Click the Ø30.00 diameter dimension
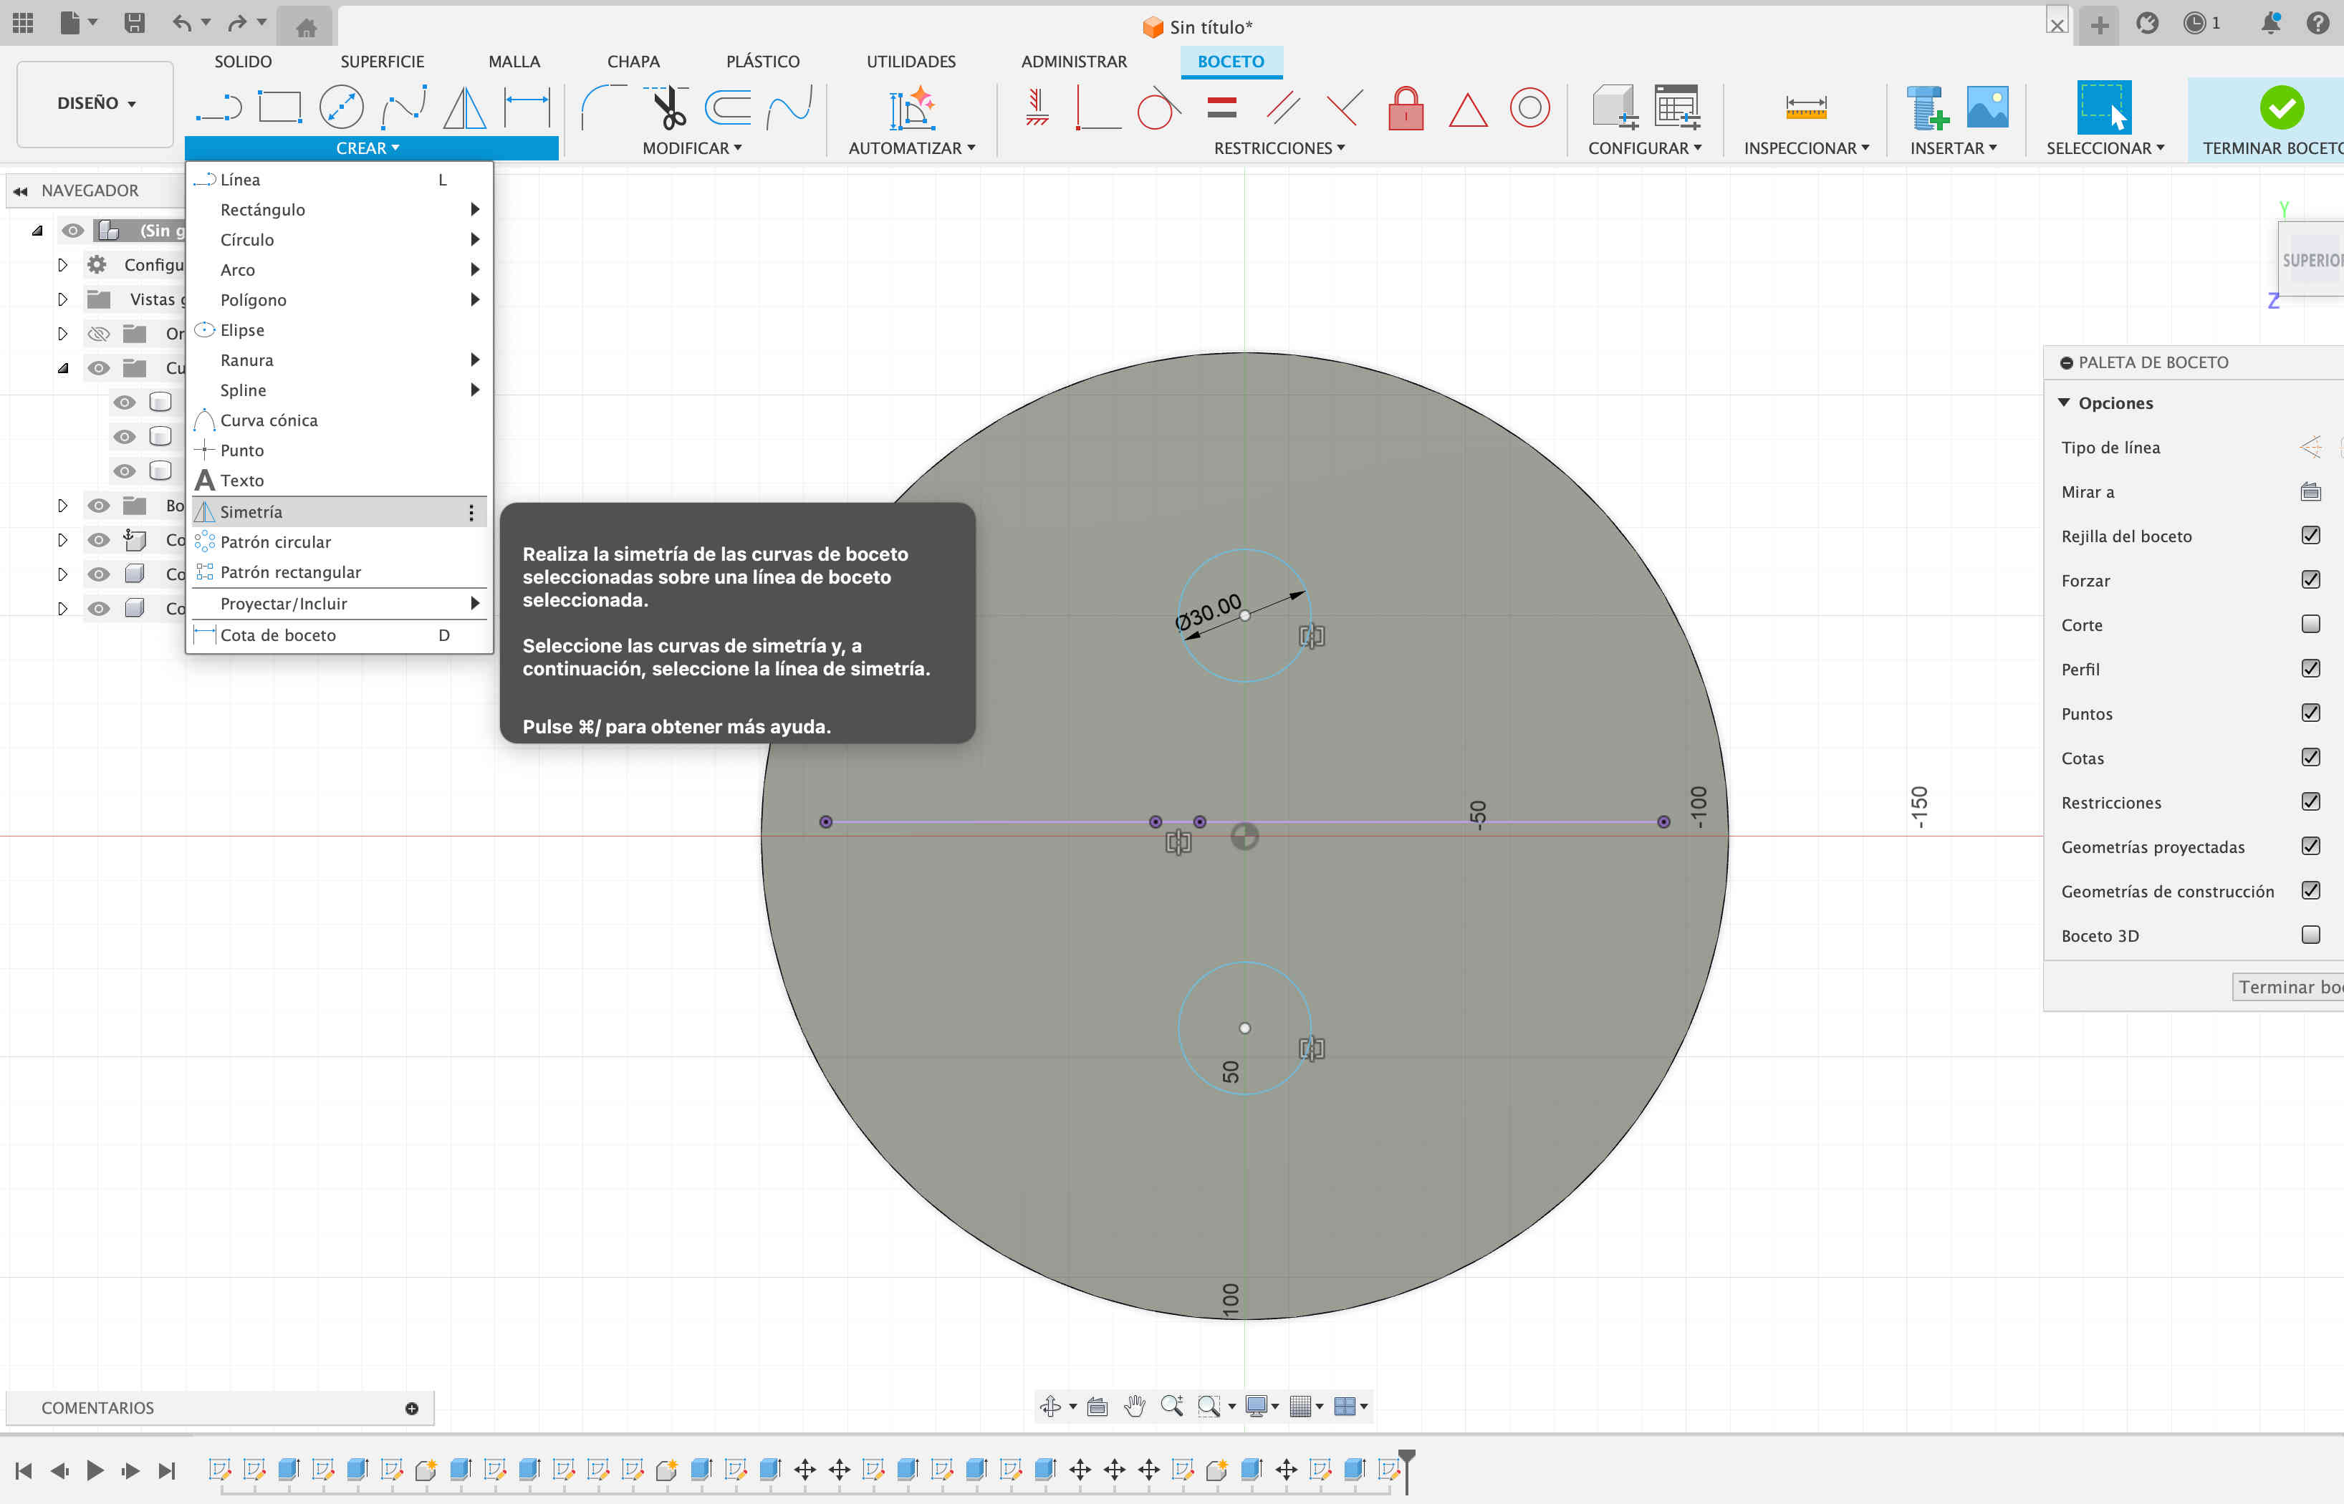This screenshot has height=1504, width=2344. (x=1208, y=612)
